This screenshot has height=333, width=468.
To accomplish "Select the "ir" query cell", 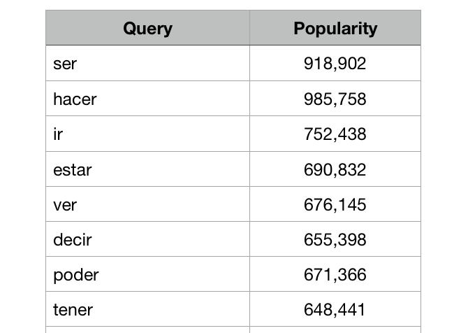I will (147, 134).
